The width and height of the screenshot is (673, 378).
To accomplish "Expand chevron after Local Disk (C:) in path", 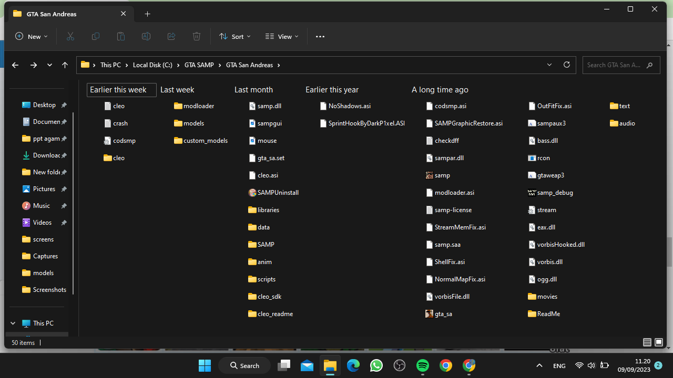I will pos(178,65).
